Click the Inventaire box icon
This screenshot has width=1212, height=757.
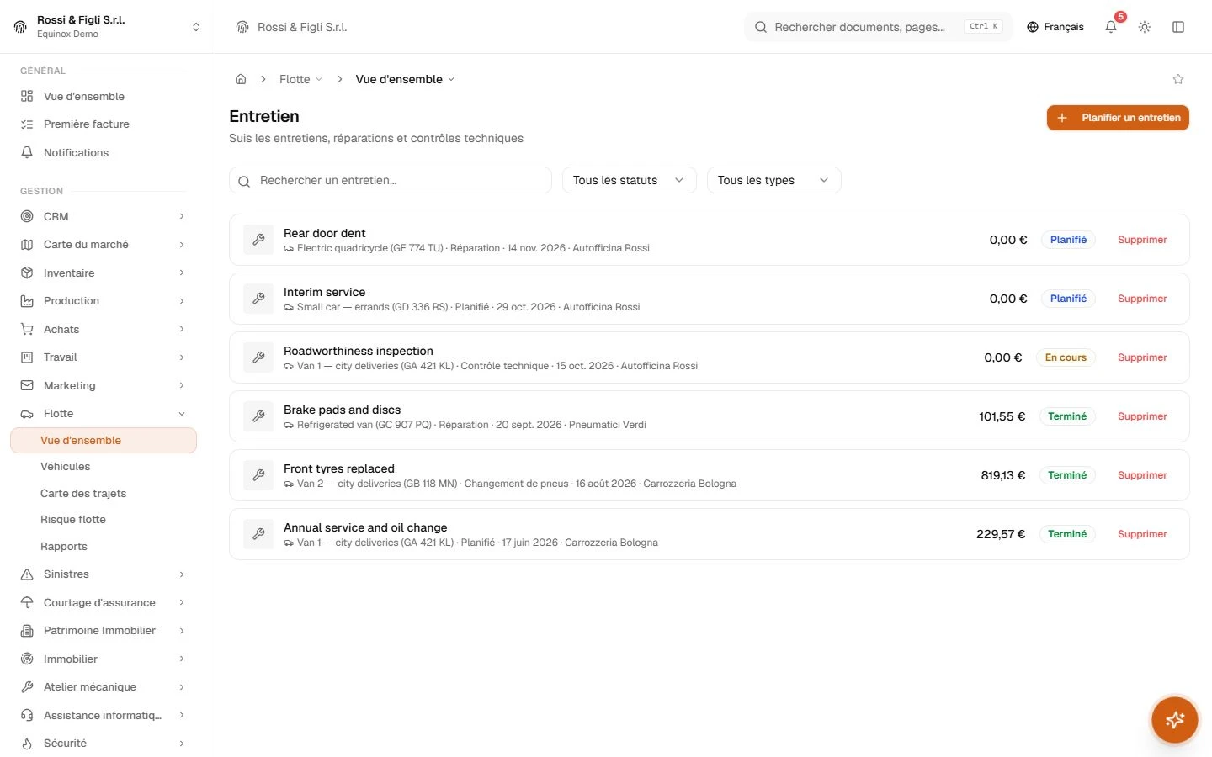[x=27, y=273]
